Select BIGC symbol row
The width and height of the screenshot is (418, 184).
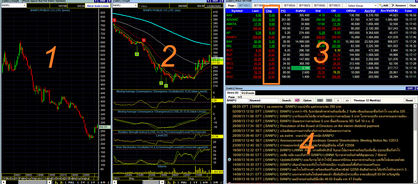(x=230, y=76)
